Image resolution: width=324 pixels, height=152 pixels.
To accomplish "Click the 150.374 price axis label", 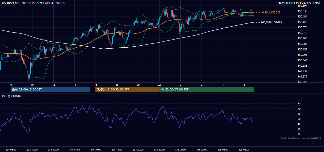I will click(x=302, y=27).
